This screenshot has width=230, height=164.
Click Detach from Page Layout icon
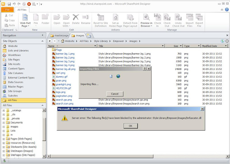pyautogui.click(x=130, y=17)
